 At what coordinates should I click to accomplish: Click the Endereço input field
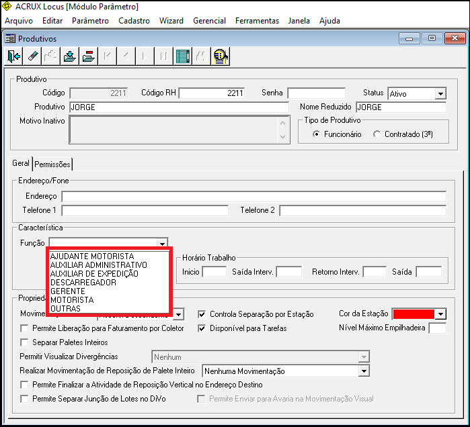coord(254,197)
